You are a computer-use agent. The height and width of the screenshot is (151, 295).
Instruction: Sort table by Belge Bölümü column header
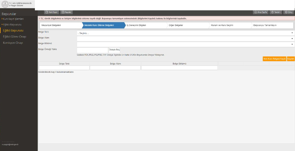(179, 64)
